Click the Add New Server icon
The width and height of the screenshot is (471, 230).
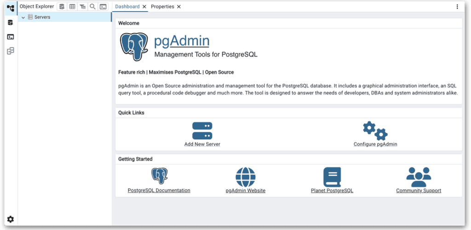pos(202,131)
